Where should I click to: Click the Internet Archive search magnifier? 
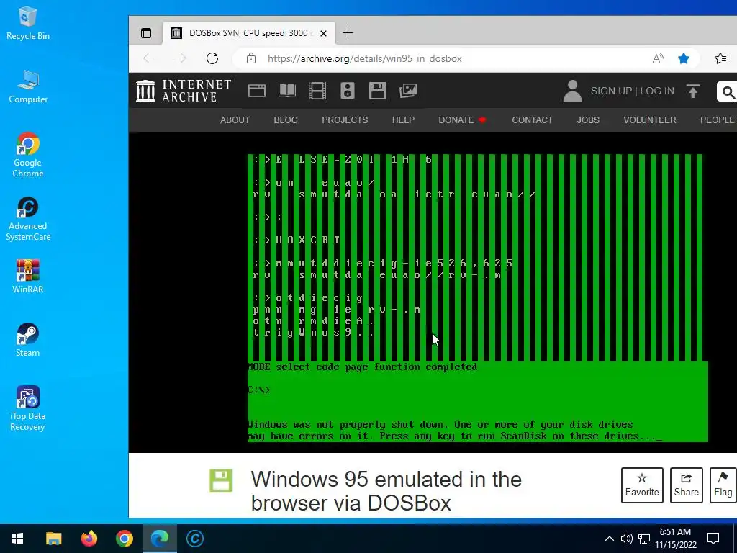(728, 91)
